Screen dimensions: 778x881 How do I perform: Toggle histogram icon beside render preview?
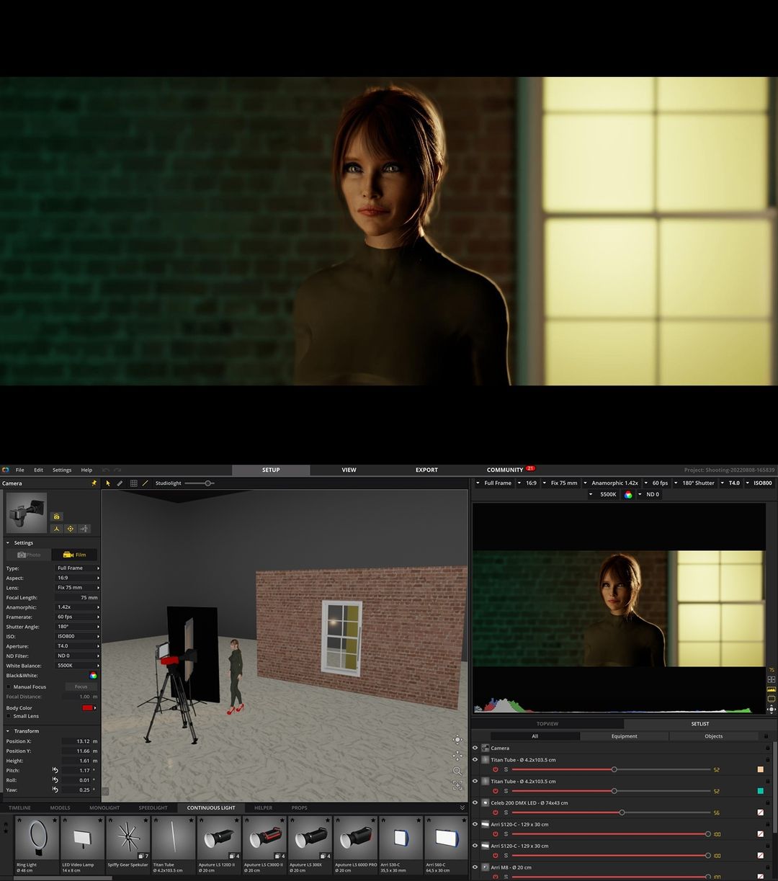[x=772, y=689]
